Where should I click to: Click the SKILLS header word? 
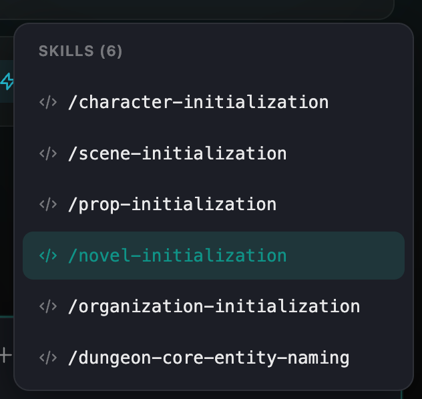coord(66,51)
